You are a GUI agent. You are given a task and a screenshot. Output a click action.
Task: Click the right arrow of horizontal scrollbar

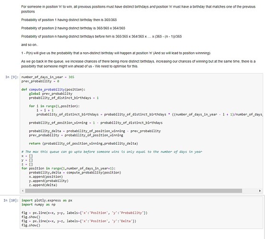[260, 191]
